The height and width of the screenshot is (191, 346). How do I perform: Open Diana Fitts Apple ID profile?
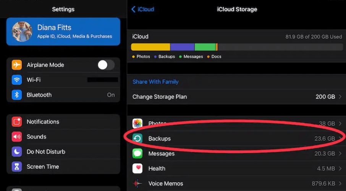63,31
